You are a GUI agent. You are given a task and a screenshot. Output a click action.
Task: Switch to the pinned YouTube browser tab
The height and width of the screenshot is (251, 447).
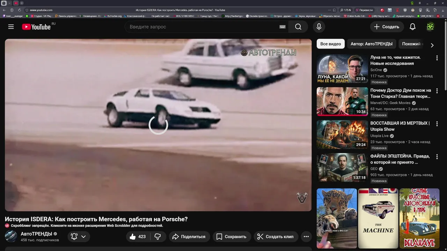coord(16,3)
